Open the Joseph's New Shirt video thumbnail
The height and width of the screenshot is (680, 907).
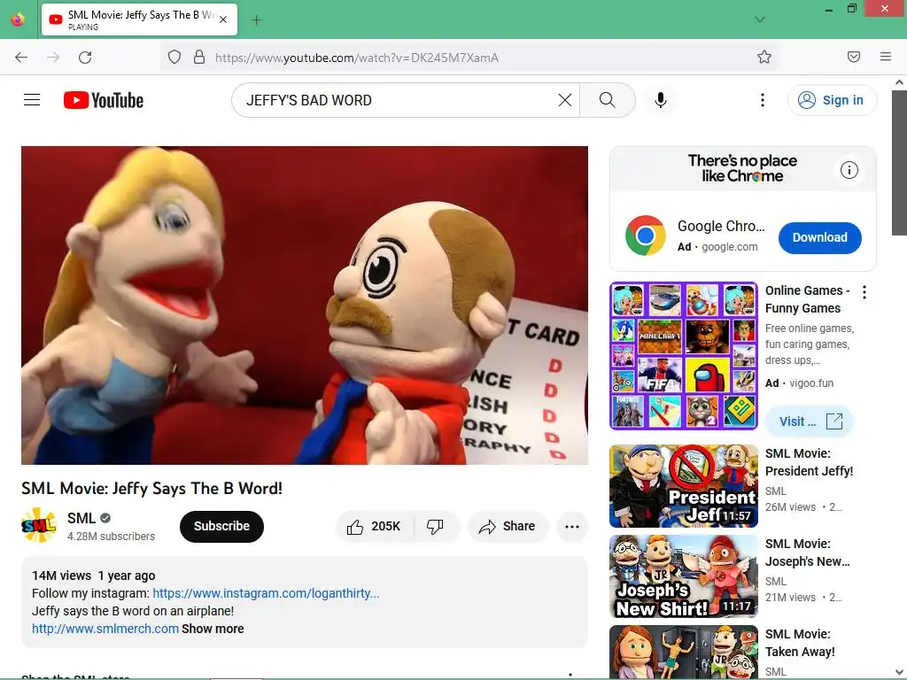point(684,576)
